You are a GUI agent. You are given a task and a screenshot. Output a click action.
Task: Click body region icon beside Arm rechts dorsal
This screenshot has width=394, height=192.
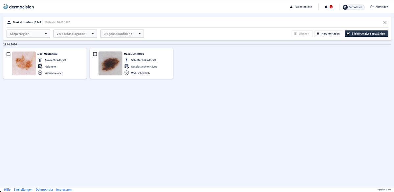point(40,60)
